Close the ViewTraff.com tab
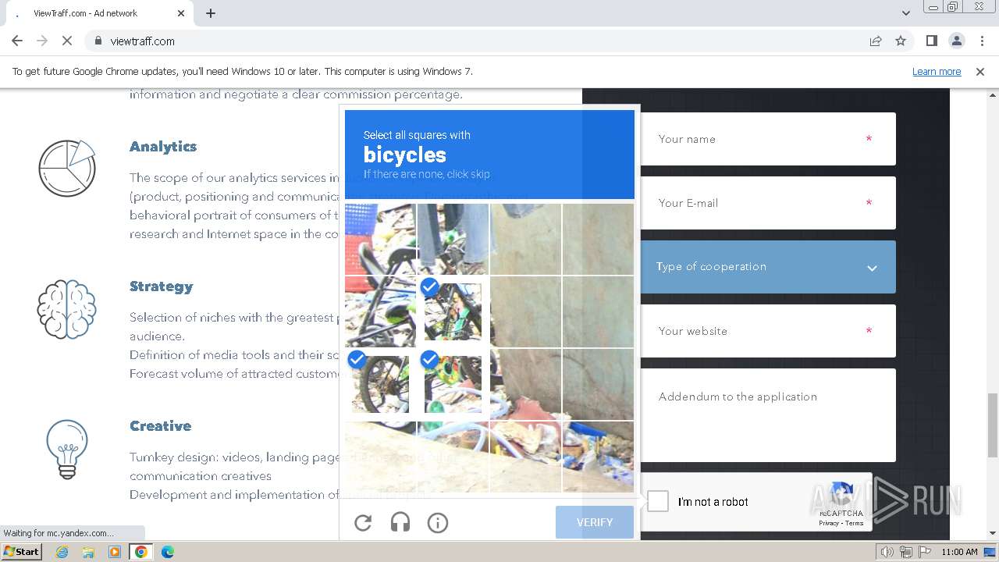 (181, 13)
